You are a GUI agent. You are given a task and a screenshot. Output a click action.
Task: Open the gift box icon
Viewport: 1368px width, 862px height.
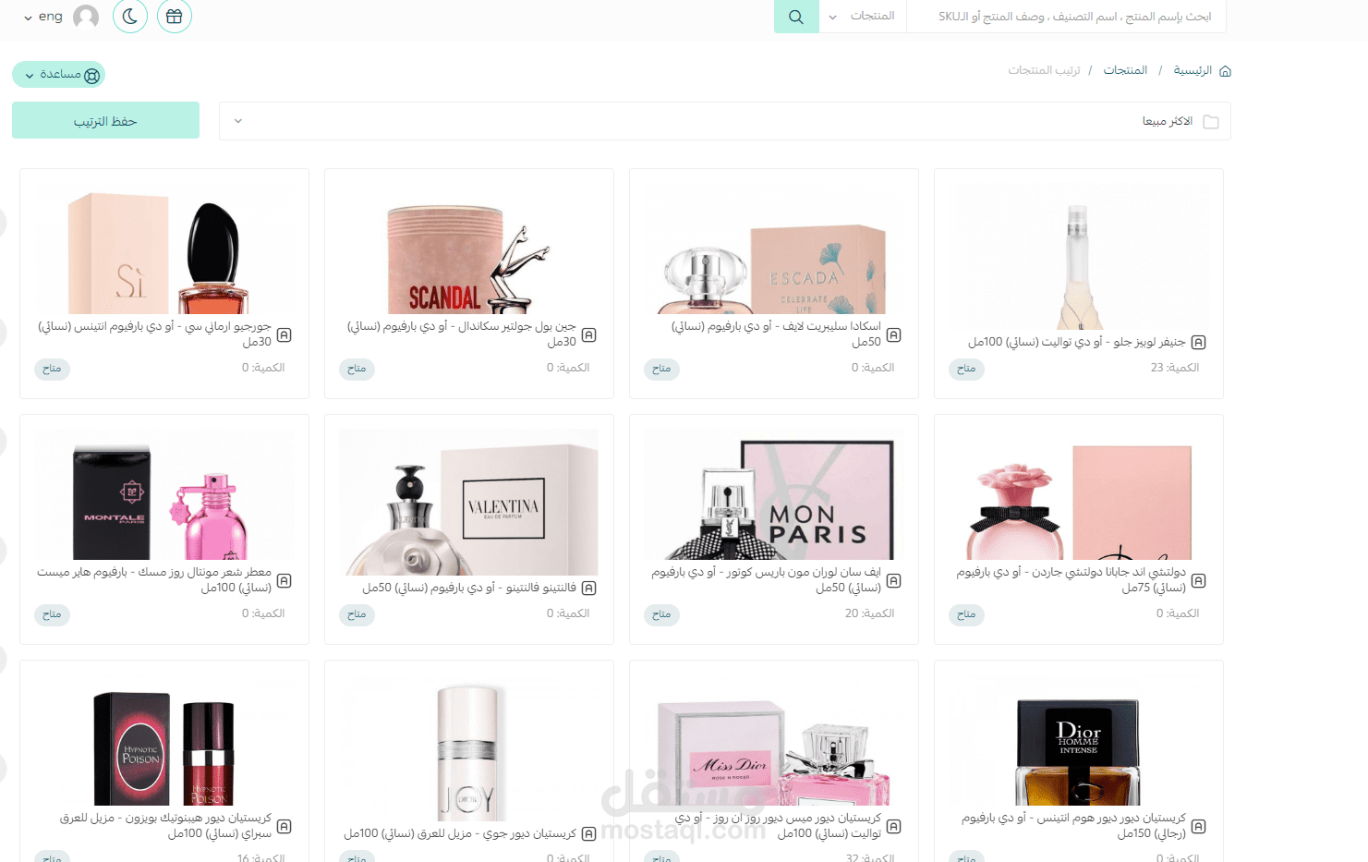[175, 16]
